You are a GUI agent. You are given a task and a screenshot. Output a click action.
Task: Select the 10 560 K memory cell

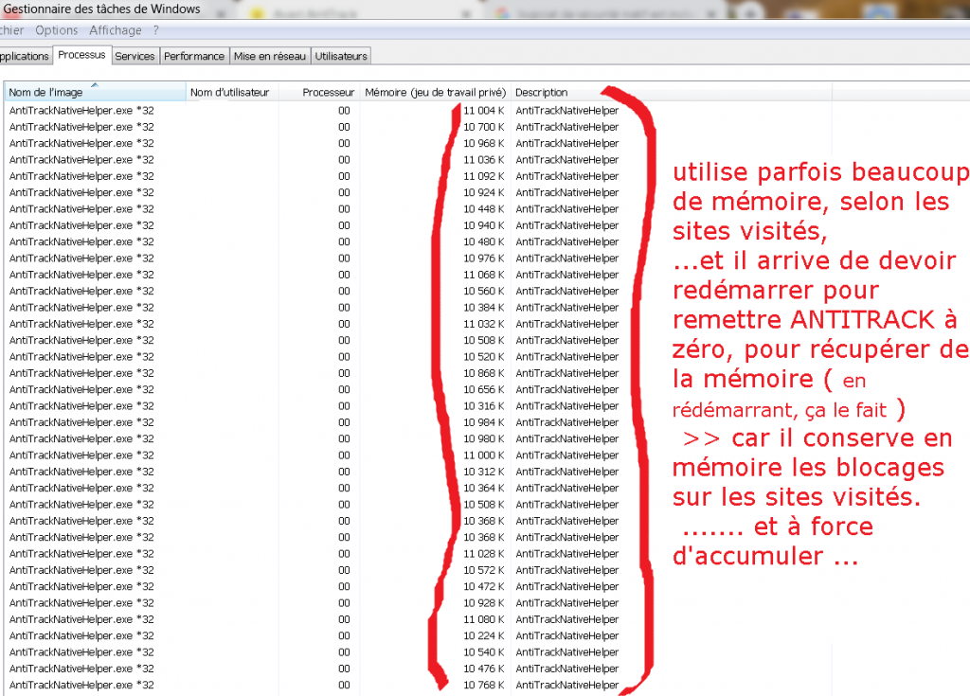(484, 291)
